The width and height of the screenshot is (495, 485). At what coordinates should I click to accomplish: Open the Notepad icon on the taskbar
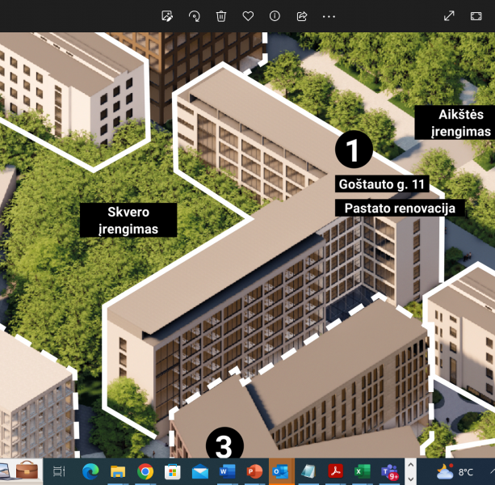(308, 472)
